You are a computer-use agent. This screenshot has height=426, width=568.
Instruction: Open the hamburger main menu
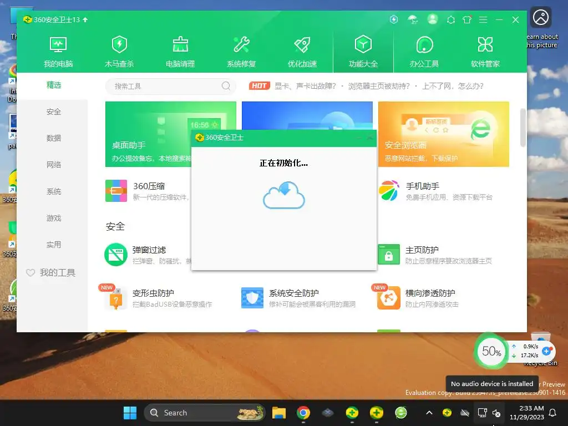coord(483,19)
